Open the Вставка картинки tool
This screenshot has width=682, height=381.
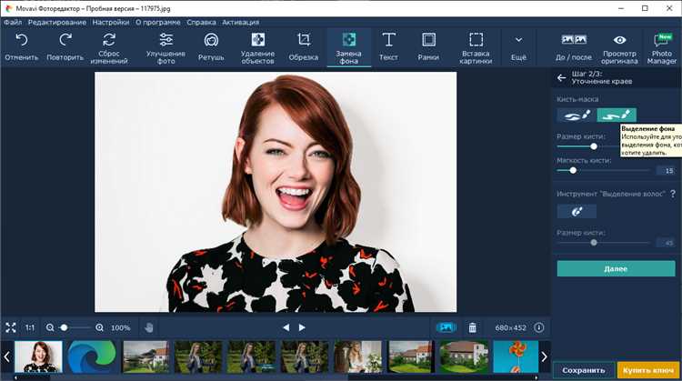(476, 48)
